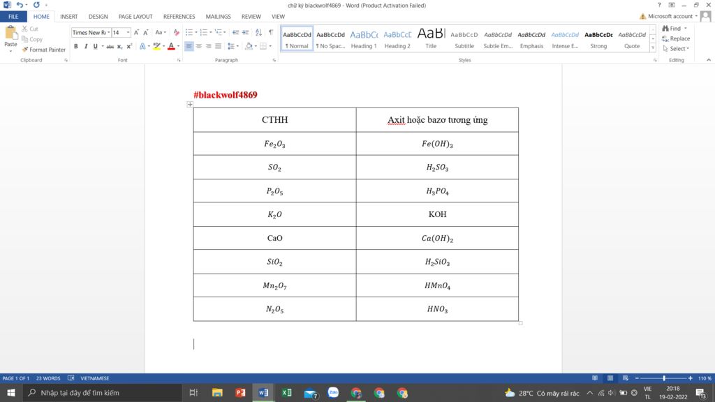Viewport: 715px width, 402px height.
Task: Switch to the INSERT tab
Action: (69, 17)
